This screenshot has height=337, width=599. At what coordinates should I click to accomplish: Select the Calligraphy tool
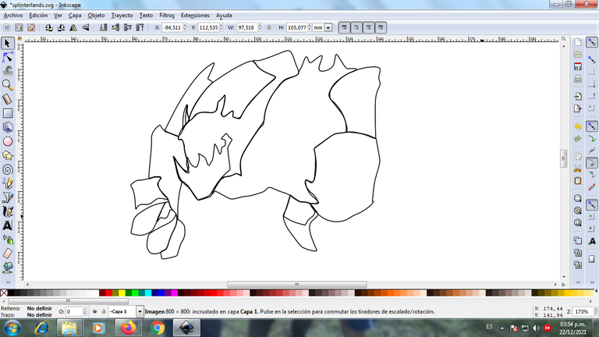pos(7,211)
